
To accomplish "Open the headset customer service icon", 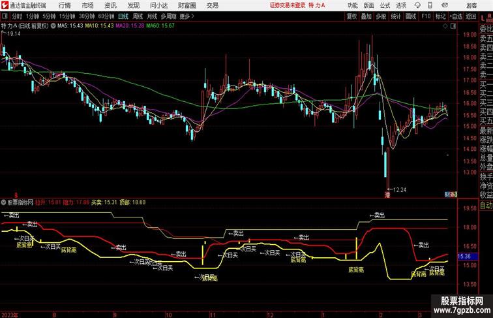I will [417, 5].
